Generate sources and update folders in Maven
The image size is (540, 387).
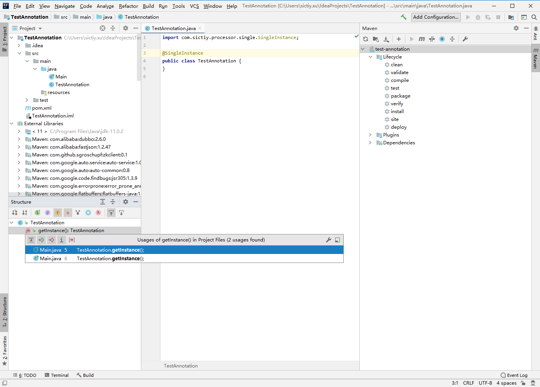[376, 39]
